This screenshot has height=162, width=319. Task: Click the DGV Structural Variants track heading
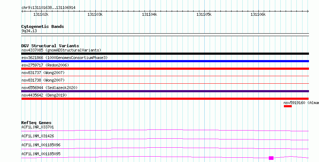(50, 46)
